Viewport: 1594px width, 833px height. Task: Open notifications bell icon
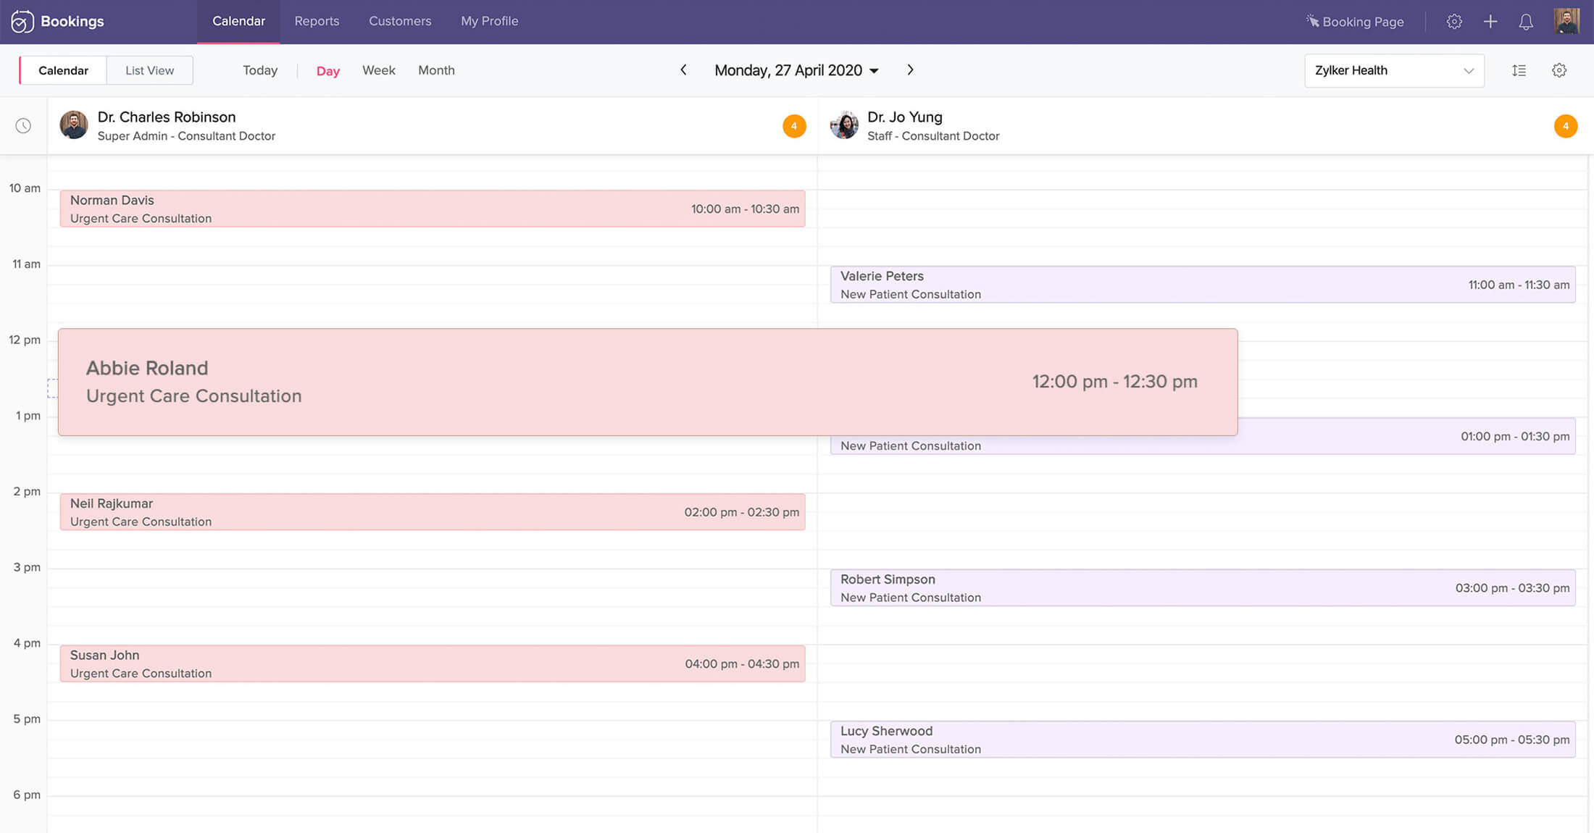[1526, 22]
